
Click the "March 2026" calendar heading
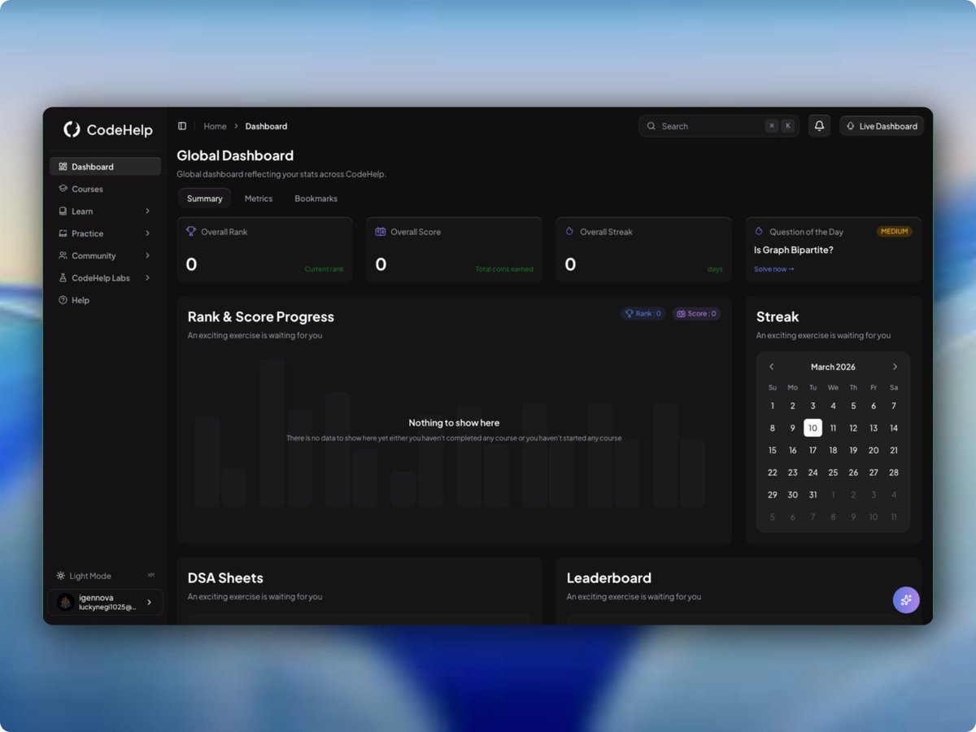pos(833,367)
